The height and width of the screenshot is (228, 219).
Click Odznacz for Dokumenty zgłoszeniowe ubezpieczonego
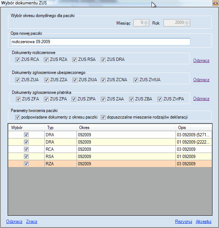click(201, 80)
